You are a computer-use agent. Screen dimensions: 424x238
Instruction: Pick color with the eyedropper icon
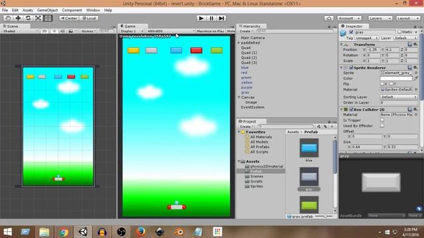(x=416, y=78)
